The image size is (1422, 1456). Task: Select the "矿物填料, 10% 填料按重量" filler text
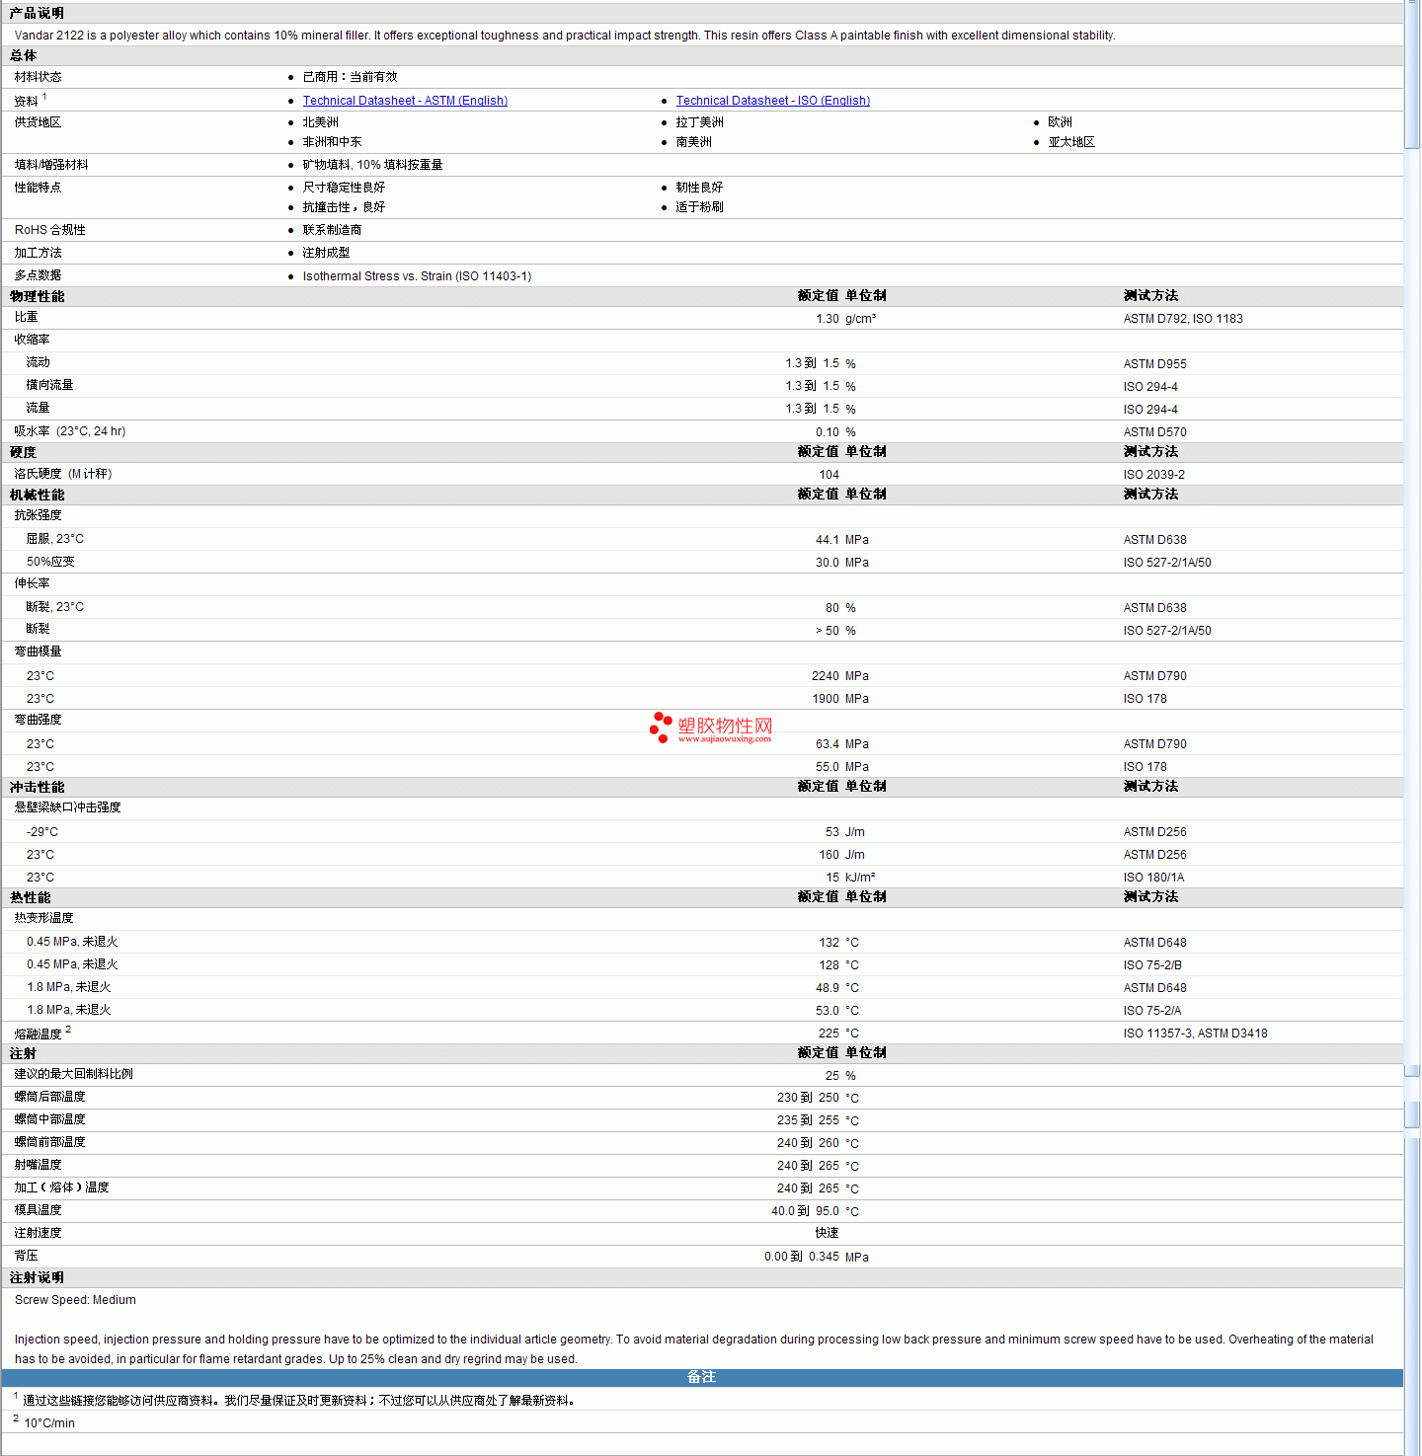(373, 165)
